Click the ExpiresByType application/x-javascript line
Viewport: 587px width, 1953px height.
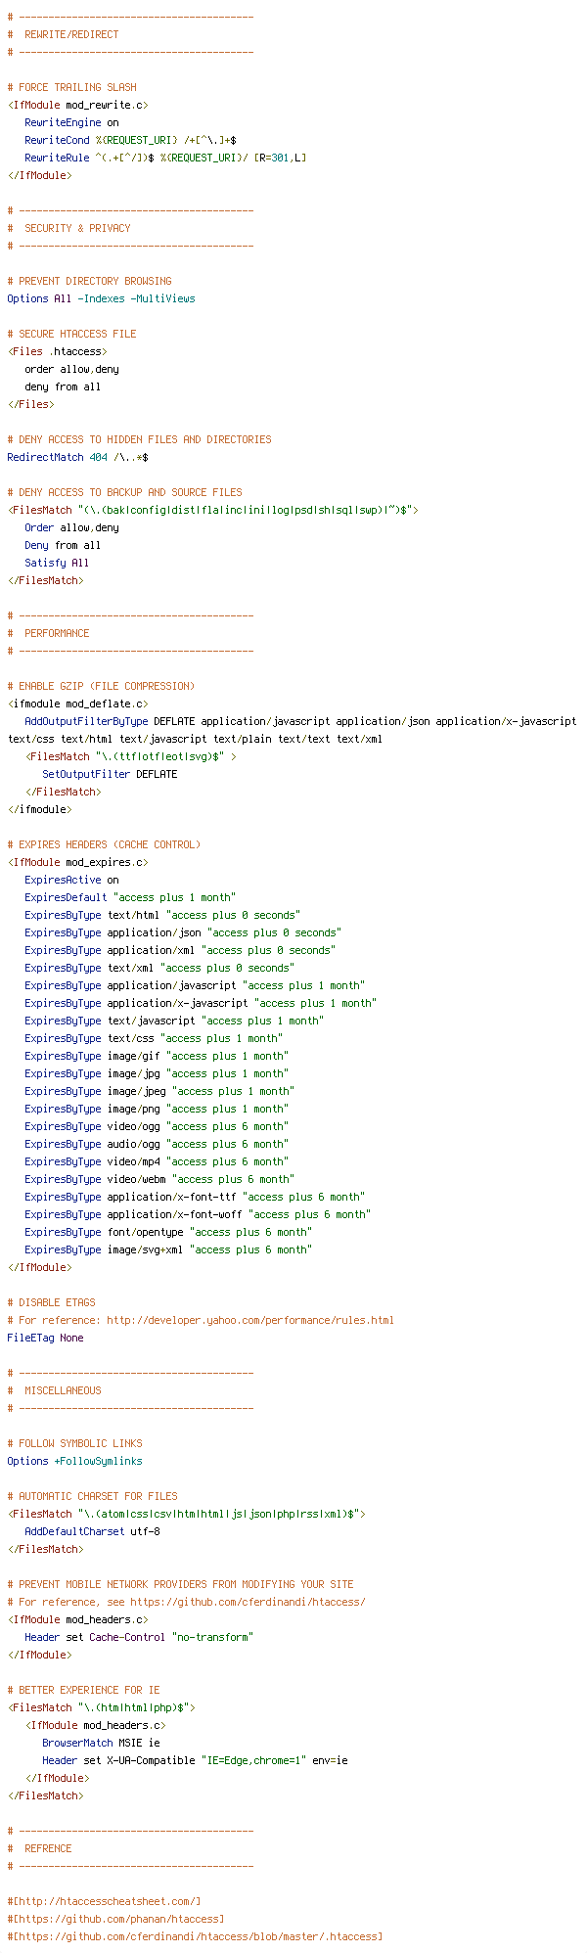pos(201,1003)
